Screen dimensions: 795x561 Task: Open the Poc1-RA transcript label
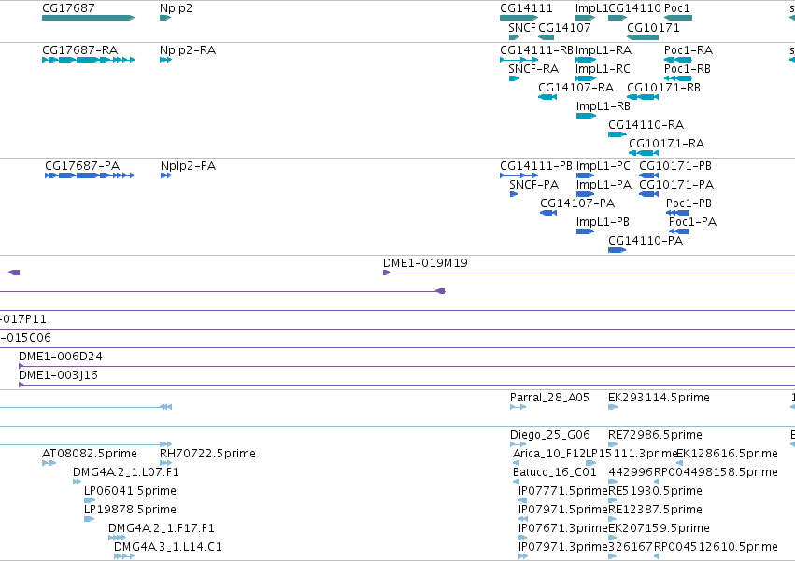click(x=689, y=50)
